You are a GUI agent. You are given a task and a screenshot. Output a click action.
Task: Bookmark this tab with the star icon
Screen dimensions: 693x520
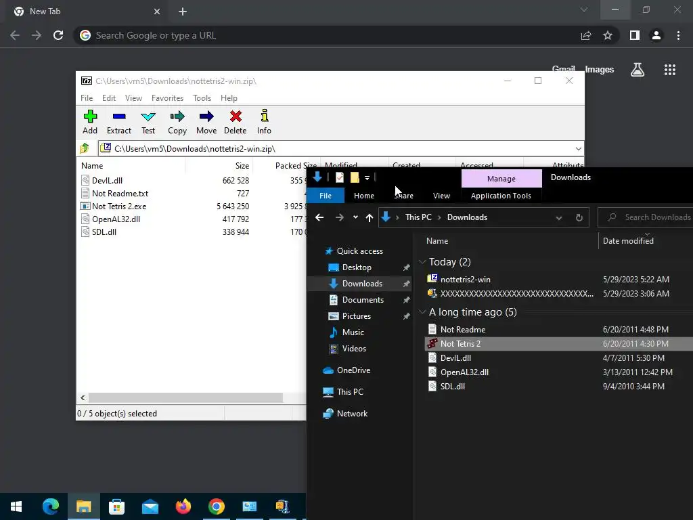pos(608,35)
